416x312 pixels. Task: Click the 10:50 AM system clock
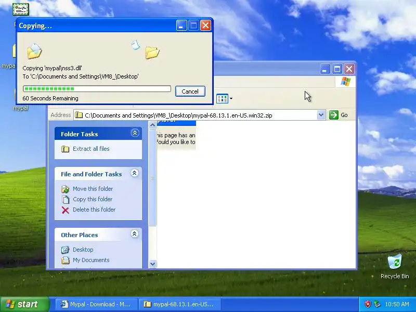pos(397,304)
